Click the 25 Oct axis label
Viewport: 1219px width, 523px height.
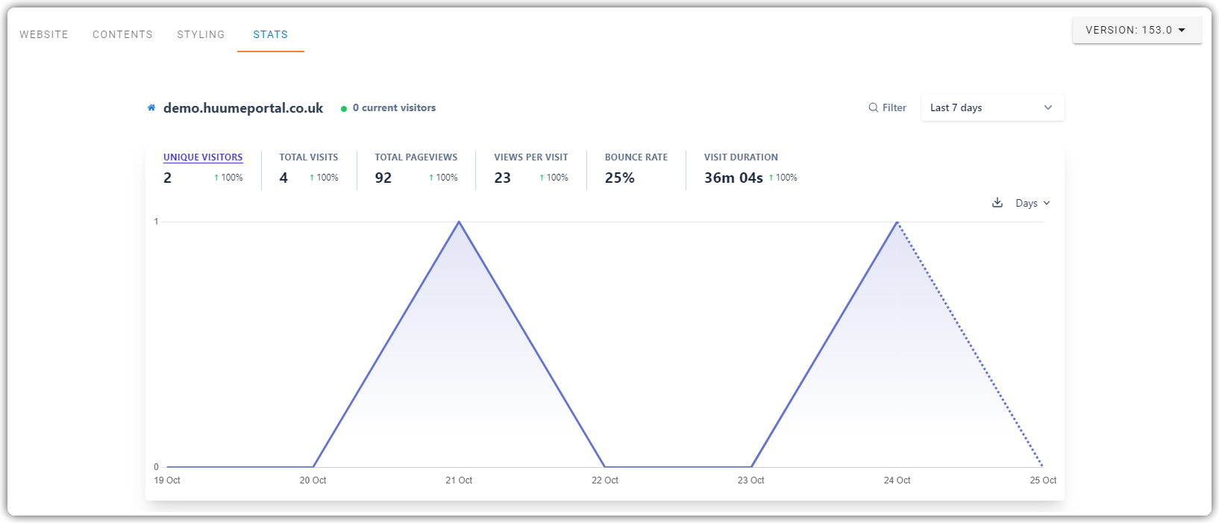click(x=1043, y=480)
